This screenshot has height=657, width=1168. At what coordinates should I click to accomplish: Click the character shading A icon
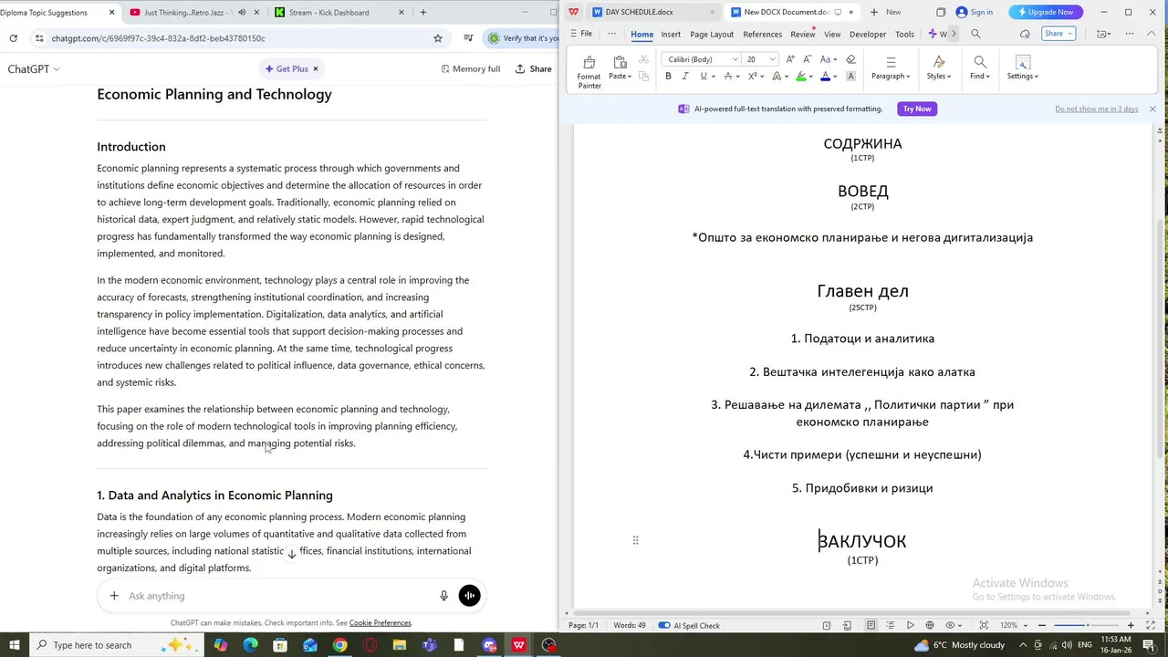coord(850,77)
